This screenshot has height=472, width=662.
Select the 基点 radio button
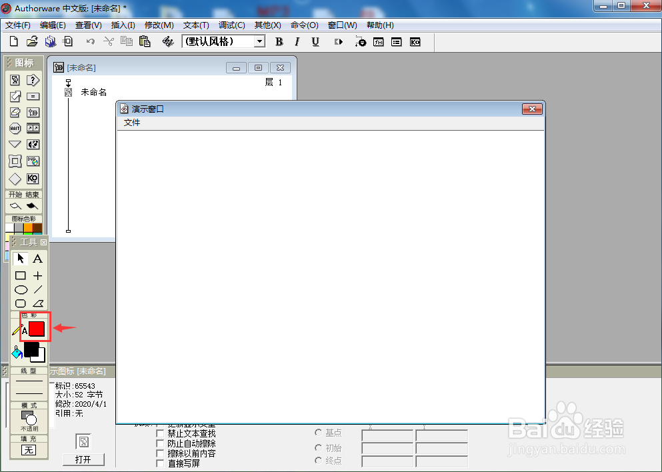[x=319, y=432]
